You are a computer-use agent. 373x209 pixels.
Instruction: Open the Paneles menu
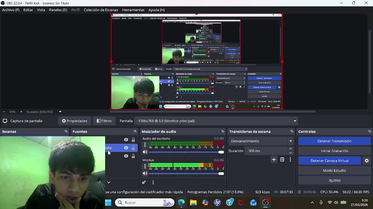coord(58,10)
